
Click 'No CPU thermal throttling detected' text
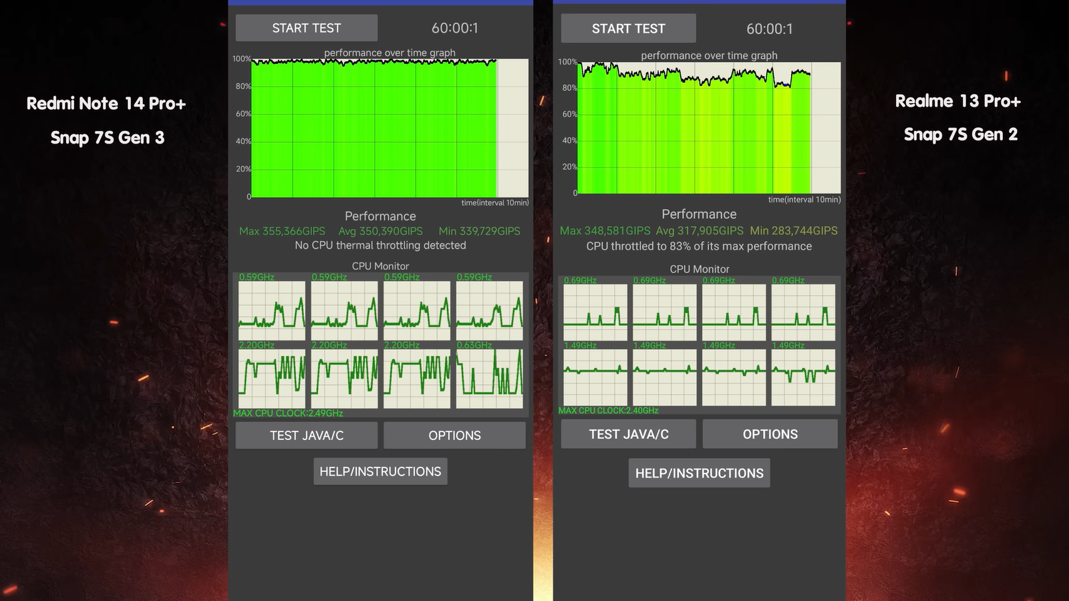[381, 245]
